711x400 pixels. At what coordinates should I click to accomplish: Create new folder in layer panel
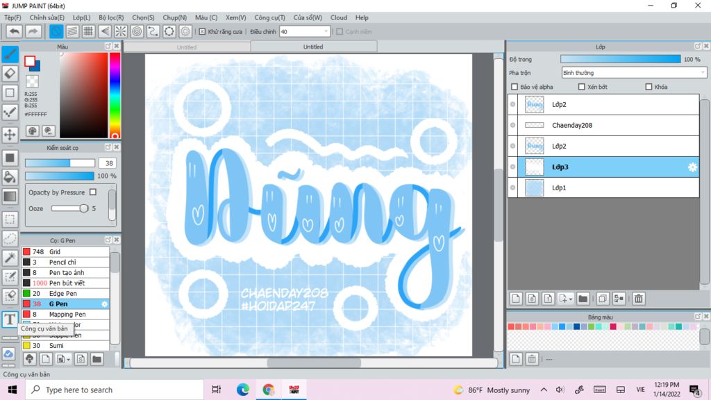(583, 299)
